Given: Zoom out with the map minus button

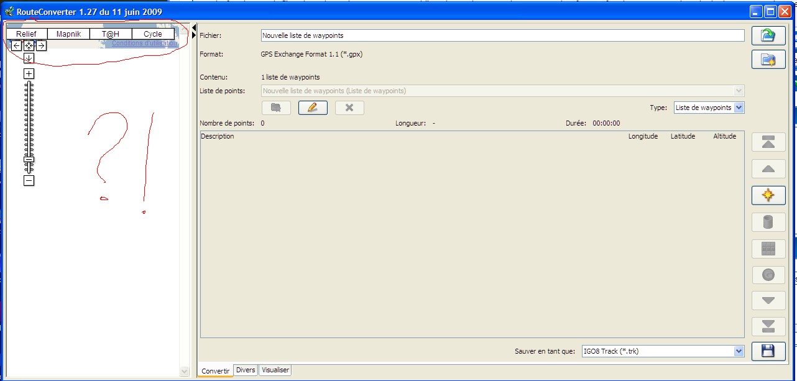Looking at the screenshot, I should [x=29, y=181].
